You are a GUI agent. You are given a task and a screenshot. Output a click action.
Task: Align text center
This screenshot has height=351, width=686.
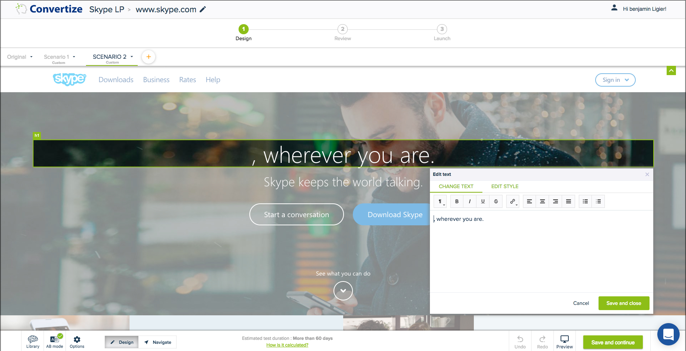542,202
